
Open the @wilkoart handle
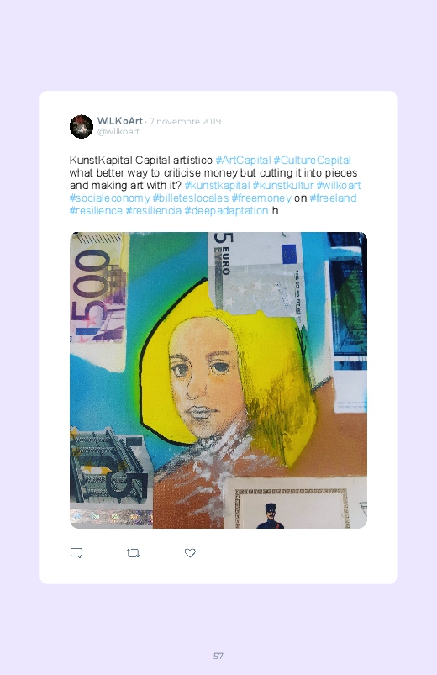pos(118,132)
